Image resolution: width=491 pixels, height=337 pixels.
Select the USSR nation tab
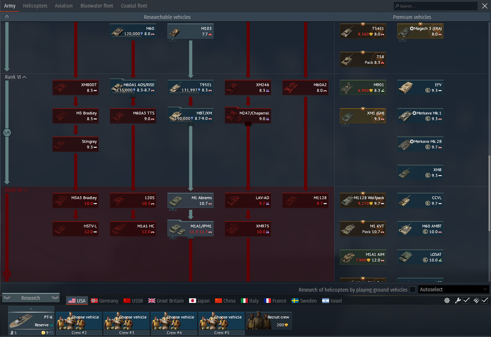pyautogui.click(x=133, y=301)
